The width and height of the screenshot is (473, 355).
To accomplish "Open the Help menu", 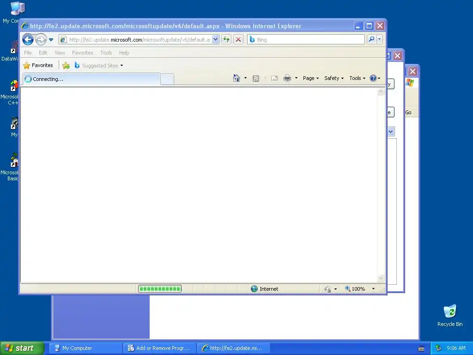I will pyautogui.click(x=124, y=53).
